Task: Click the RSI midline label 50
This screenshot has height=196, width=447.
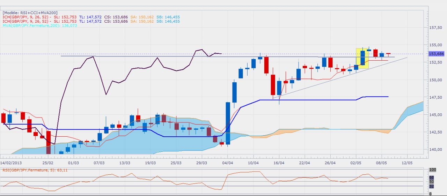Action: coord(431,182)
